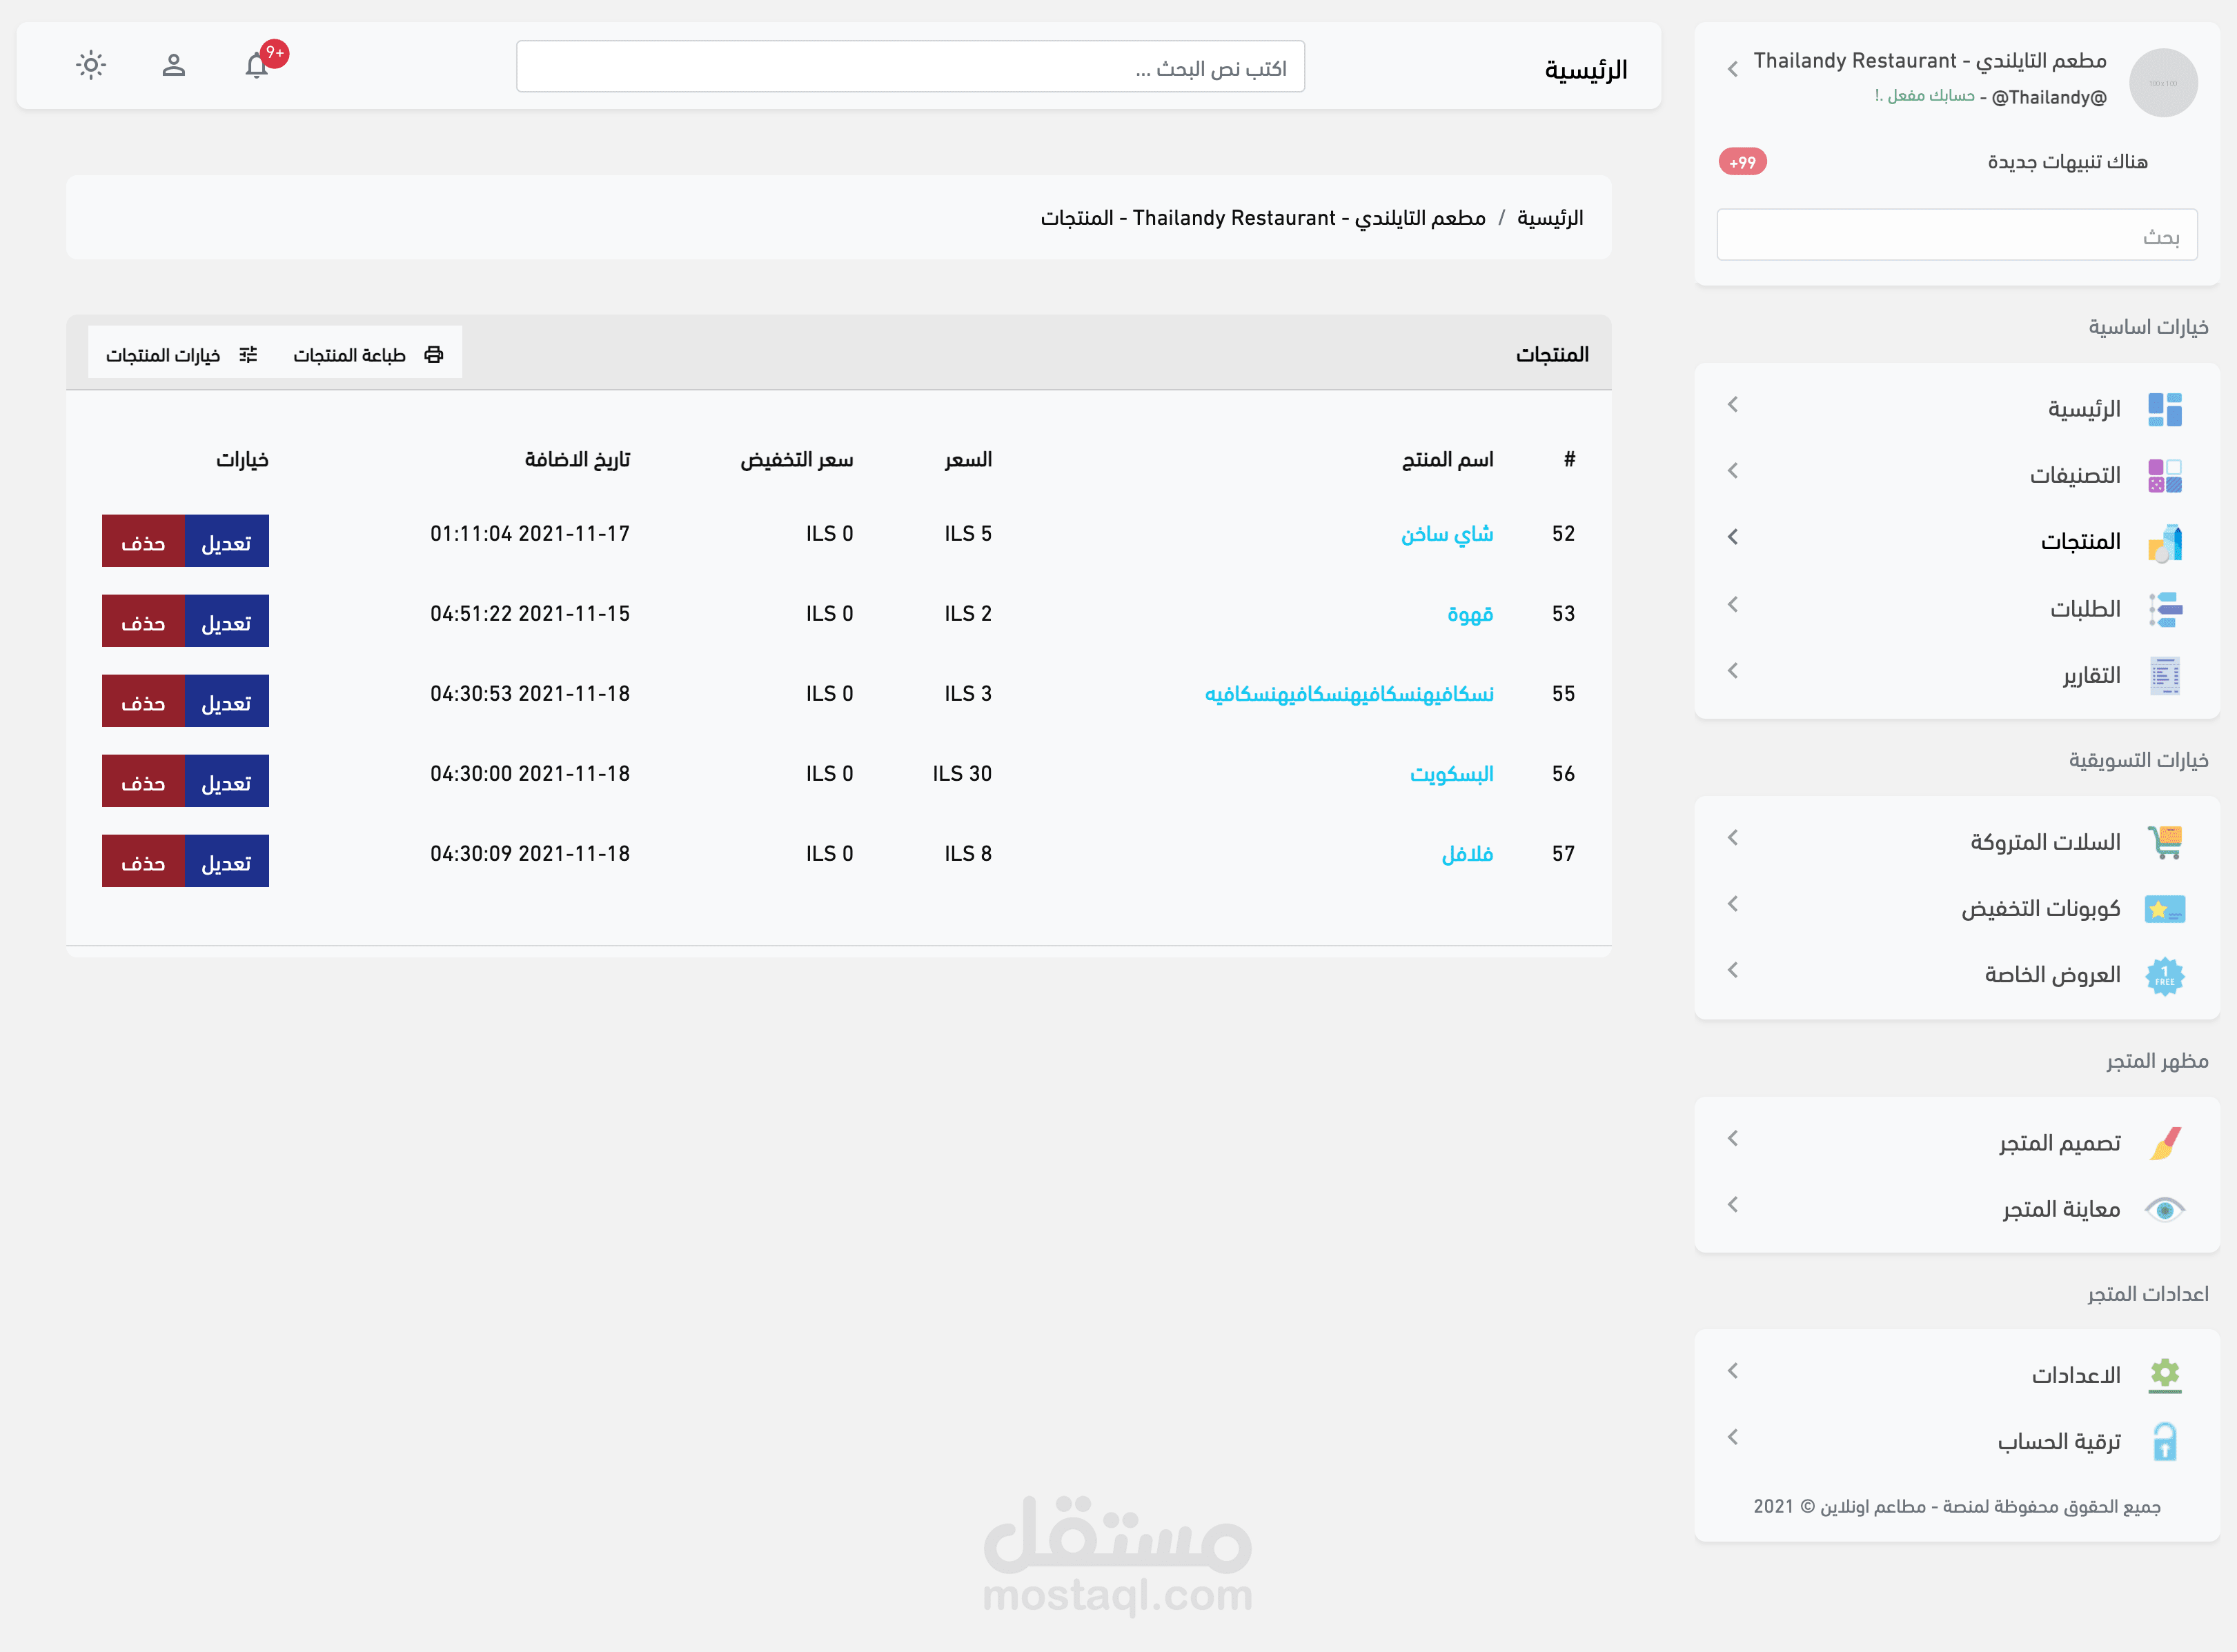This screenshot has height=1652, width=2237.
Task: Click the top search text field
Action: pyautogui.click(x=909, y=67)
